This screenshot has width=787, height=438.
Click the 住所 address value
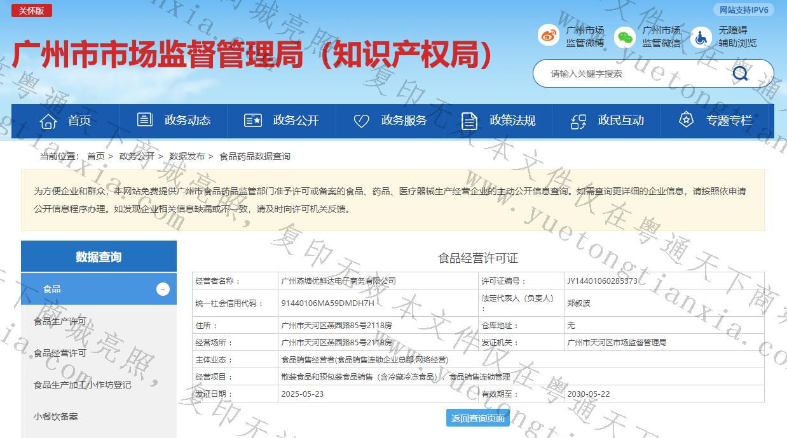coord(336,325)
